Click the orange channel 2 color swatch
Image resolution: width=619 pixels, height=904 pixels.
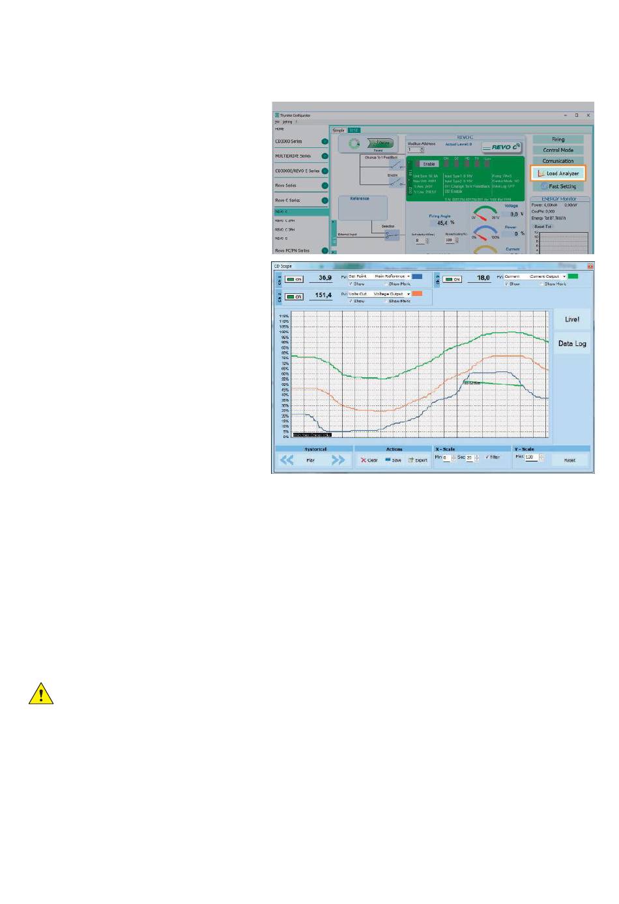click(417, 294)
